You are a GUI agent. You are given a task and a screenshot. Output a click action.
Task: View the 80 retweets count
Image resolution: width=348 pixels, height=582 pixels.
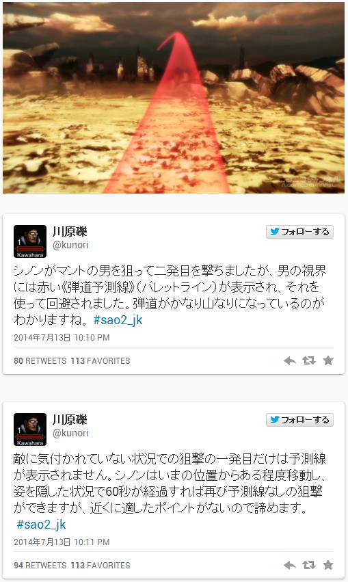click(40, 361)
